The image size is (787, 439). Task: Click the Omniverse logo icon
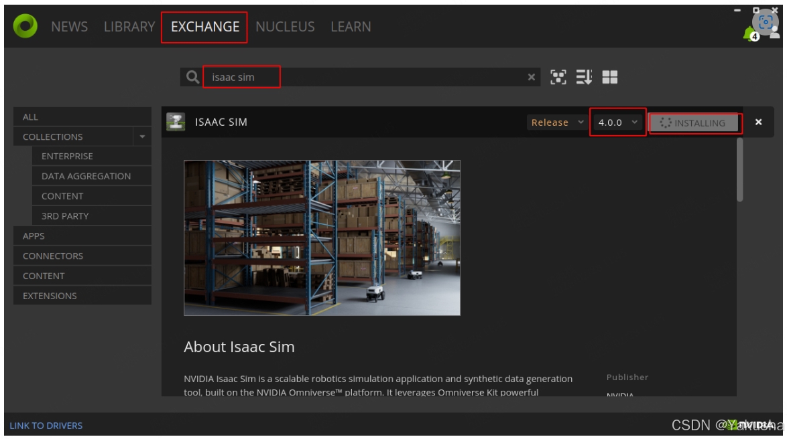(25, 26)
